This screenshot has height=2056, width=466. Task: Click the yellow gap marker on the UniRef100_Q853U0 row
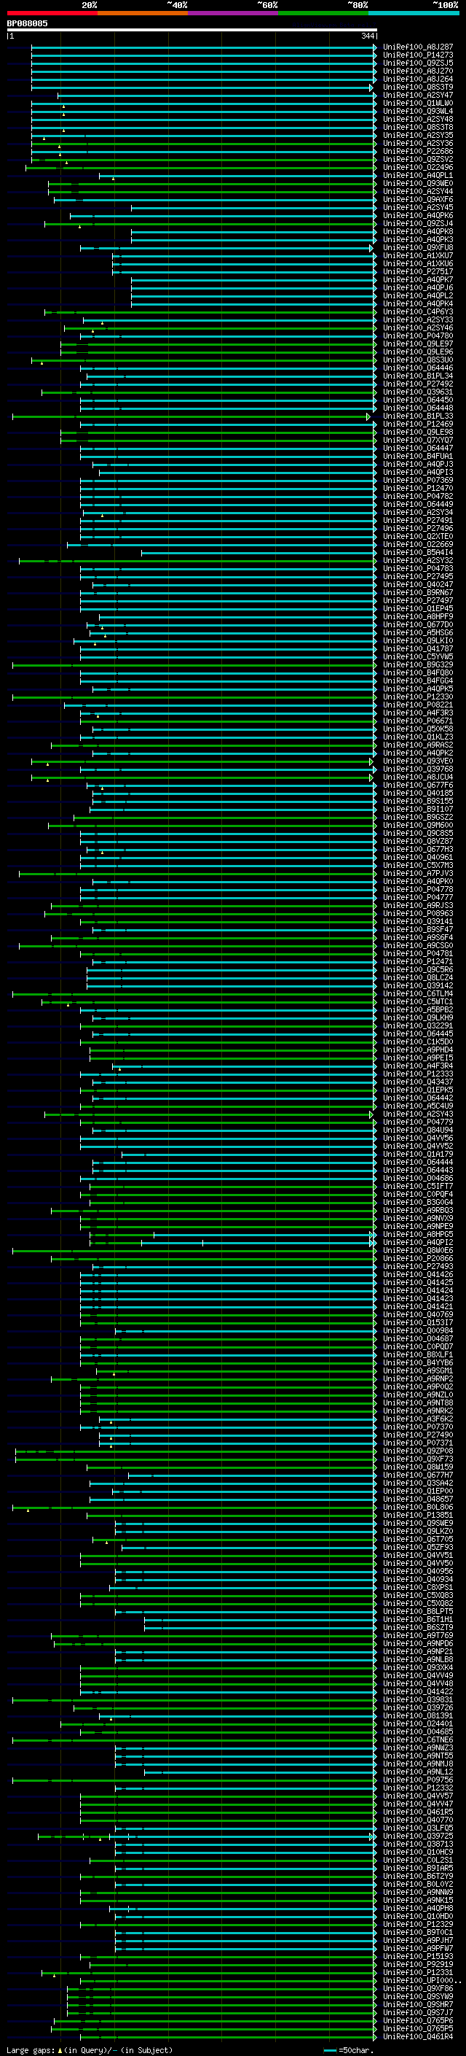[x=42, y=363]
